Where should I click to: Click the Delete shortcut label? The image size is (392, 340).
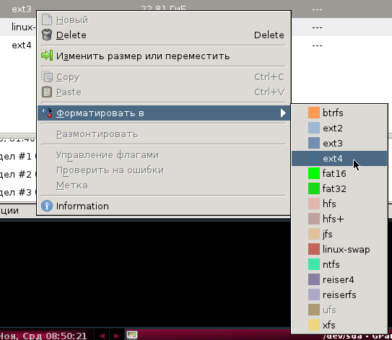point(269,35)
